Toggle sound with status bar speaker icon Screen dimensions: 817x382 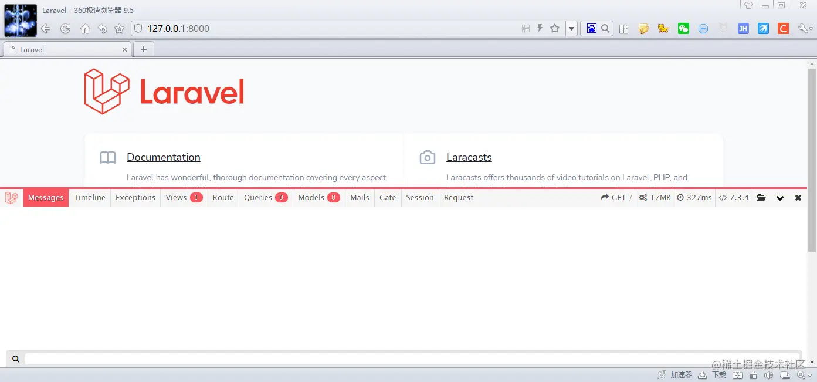pyautogui.click(x=769, y=375)
